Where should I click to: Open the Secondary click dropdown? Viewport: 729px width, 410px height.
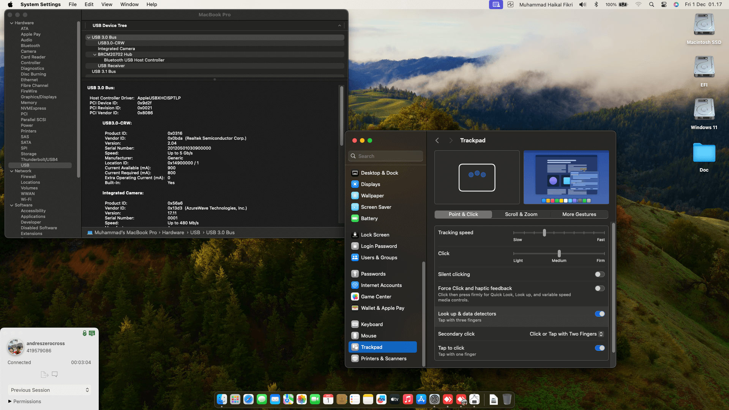click(566, 334)
